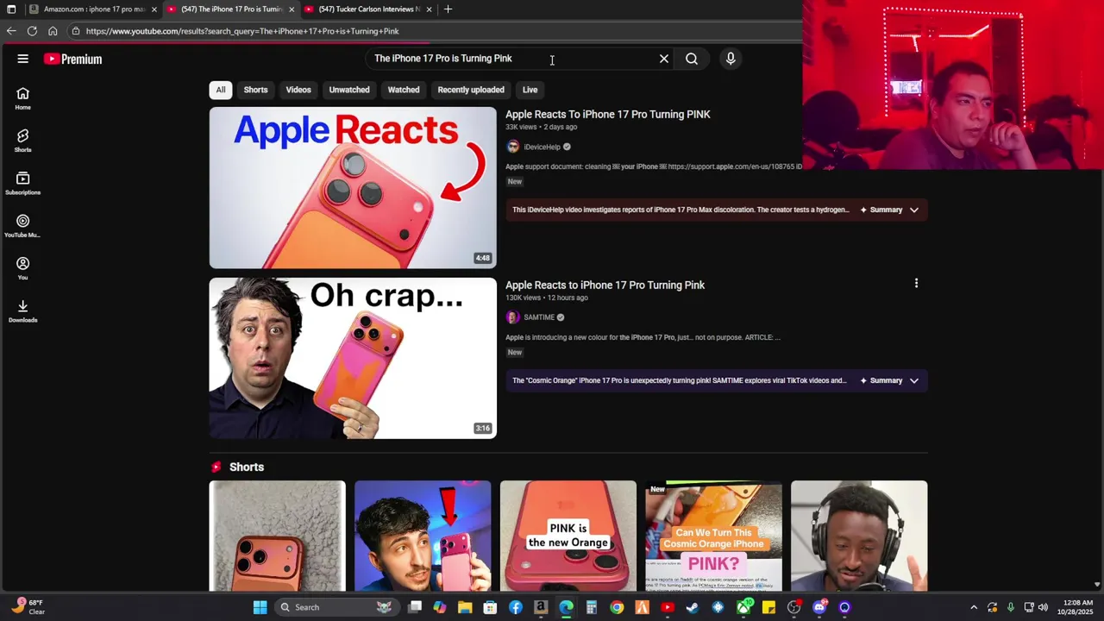Screen dimensions: 1104x621
Task: Clear the search query with X
Action: 664,59
